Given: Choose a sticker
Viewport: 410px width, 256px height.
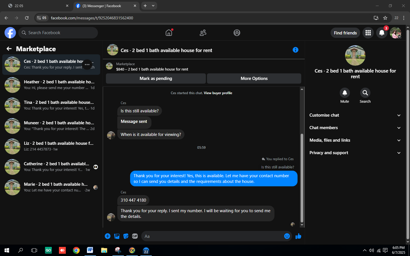Looking at the screenshot, I should [126, 236].
